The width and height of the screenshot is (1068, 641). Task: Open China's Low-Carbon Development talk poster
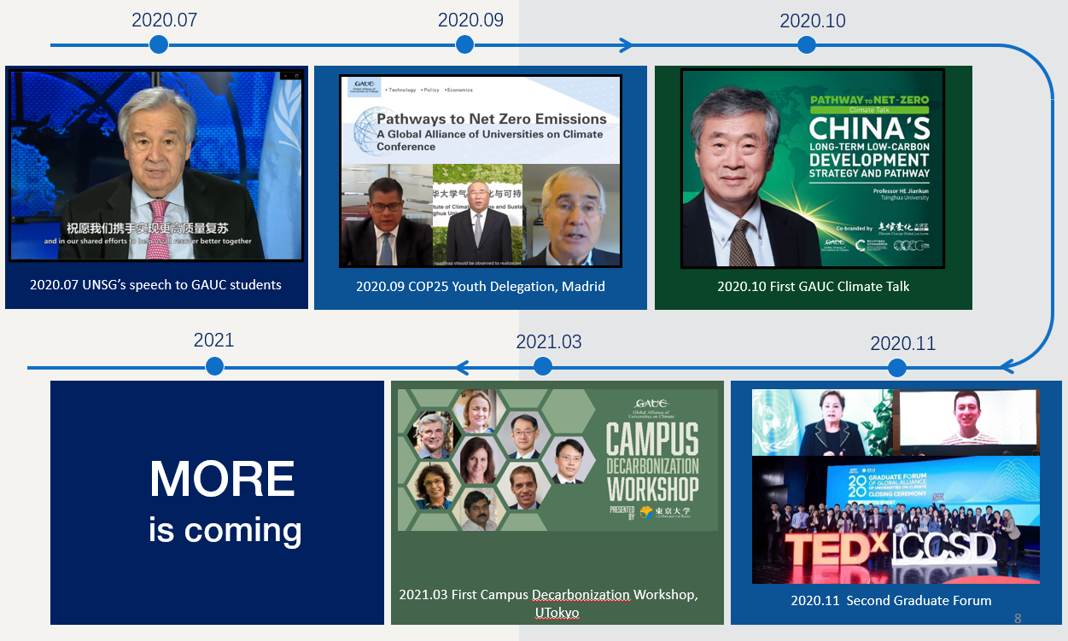point(812,168)
